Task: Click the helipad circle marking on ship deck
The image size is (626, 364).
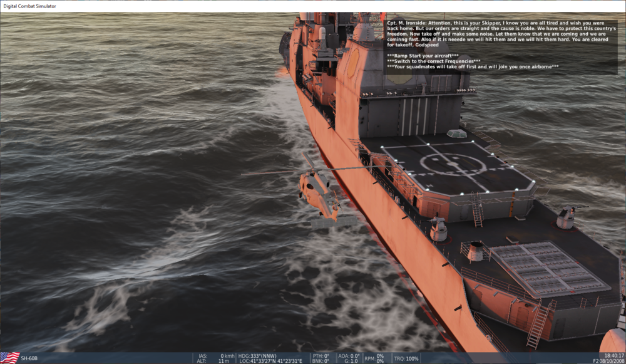Action: pyautogui.click(x=453, y=165)
